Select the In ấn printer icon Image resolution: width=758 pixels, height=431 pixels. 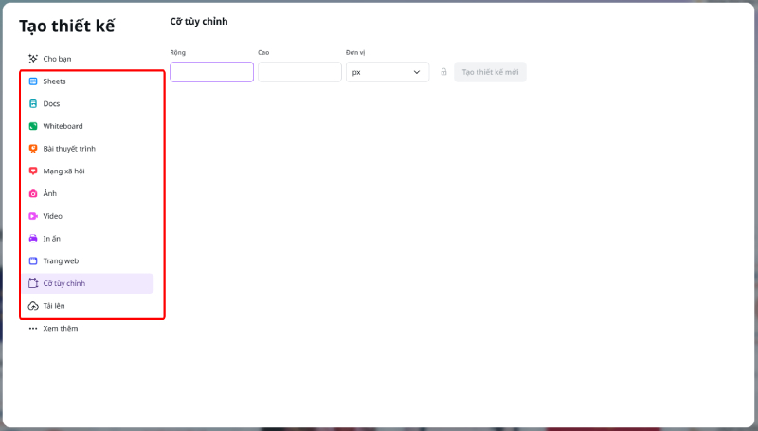pyautogui.click(x=33, y=239)
